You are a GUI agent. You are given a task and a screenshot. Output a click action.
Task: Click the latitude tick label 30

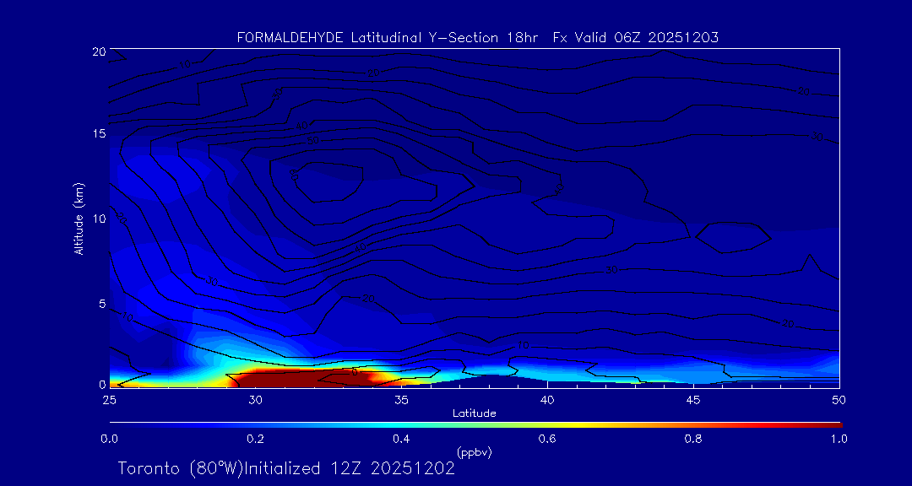(x=255, y=399)
